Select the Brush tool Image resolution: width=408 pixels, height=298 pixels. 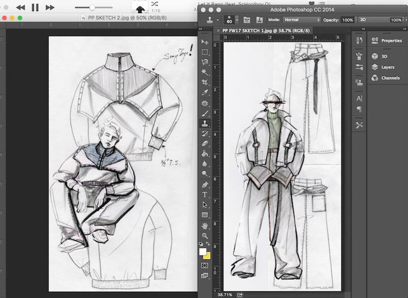(x=204, y=113)
